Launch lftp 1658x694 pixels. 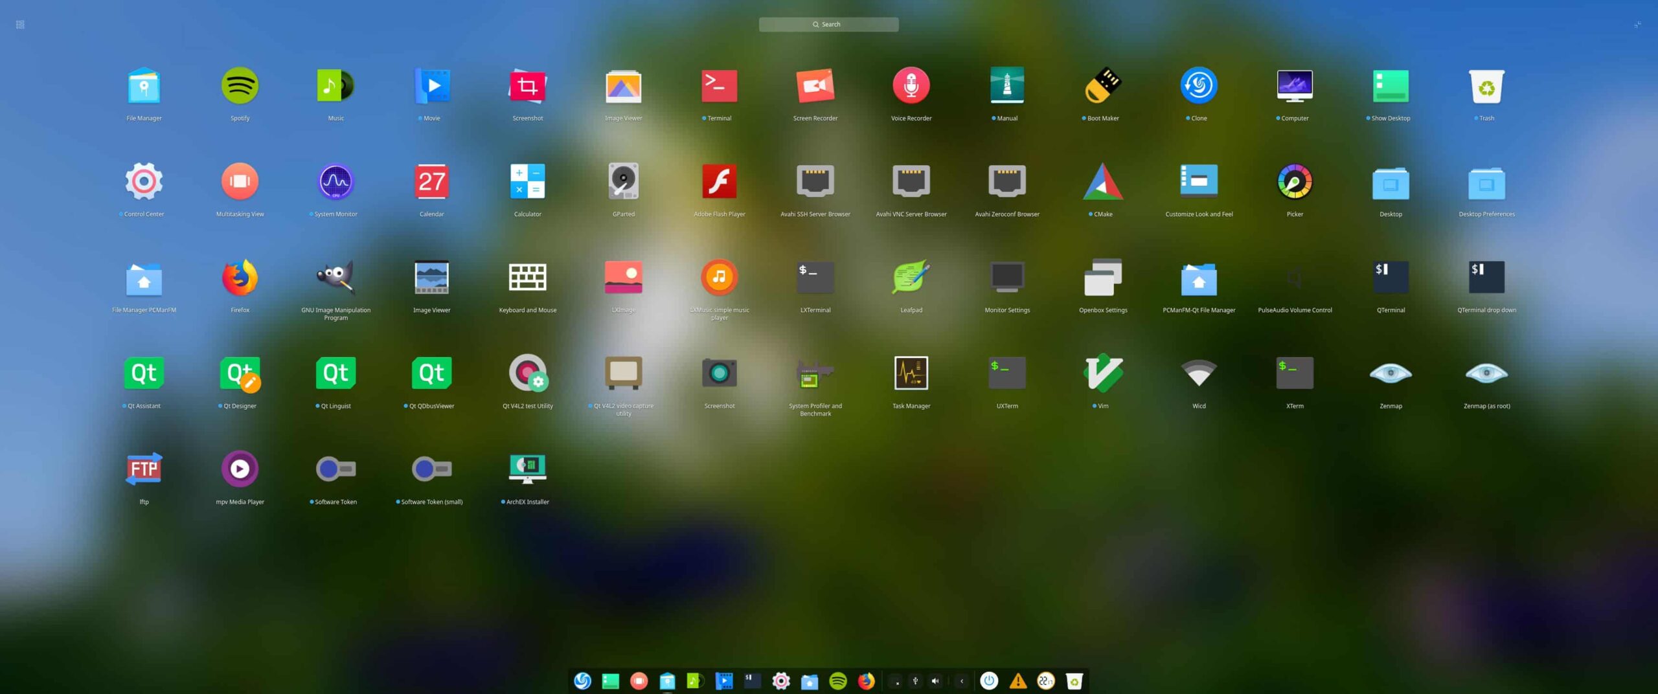point(144,469)
